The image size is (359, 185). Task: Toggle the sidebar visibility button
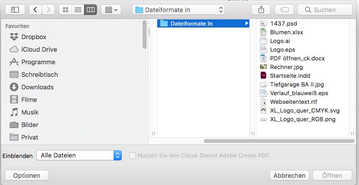[15, 10]
